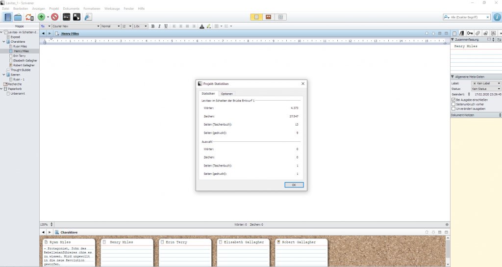The height and width of the screenshot is (267, 502).
Task: Open References (bookshelf) Inspector tab
Action: 462,33
